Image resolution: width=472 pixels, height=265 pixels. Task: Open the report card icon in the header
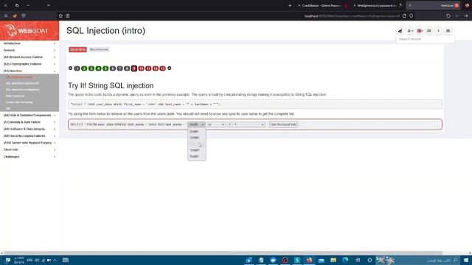[429, 31]
